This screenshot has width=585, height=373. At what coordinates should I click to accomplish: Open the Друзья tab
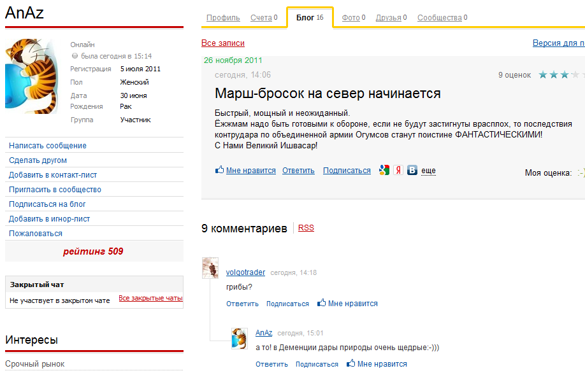pos(388,18)
